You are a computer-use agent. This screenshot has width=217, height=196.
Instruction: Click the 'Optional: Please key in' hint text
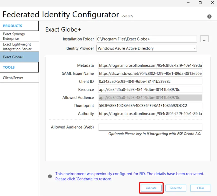(155, 134)
